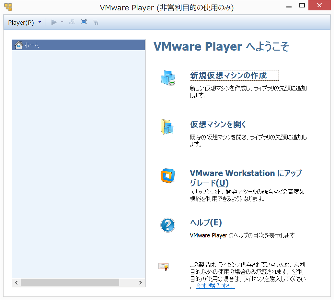The height and width of the screenshot is (300, 334).
Task: Select the Player application icon in titlebar
Action: (x=8, y=6)
